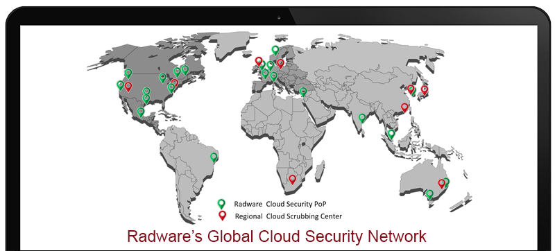Click the red legend pin icon
555x251 pixels.
pyautogui.click(x=222, y=216)
